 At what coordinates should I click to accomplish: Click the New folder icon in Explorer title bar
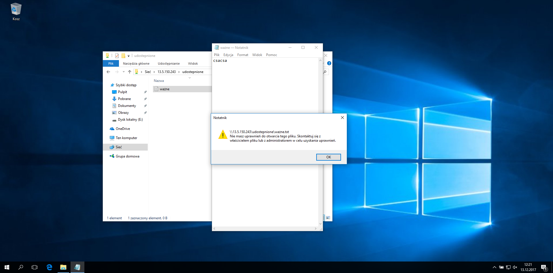coord(123,56)
